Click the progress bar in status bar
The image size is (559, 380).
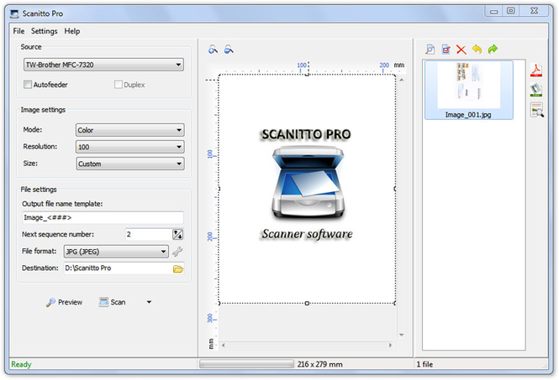246,364
